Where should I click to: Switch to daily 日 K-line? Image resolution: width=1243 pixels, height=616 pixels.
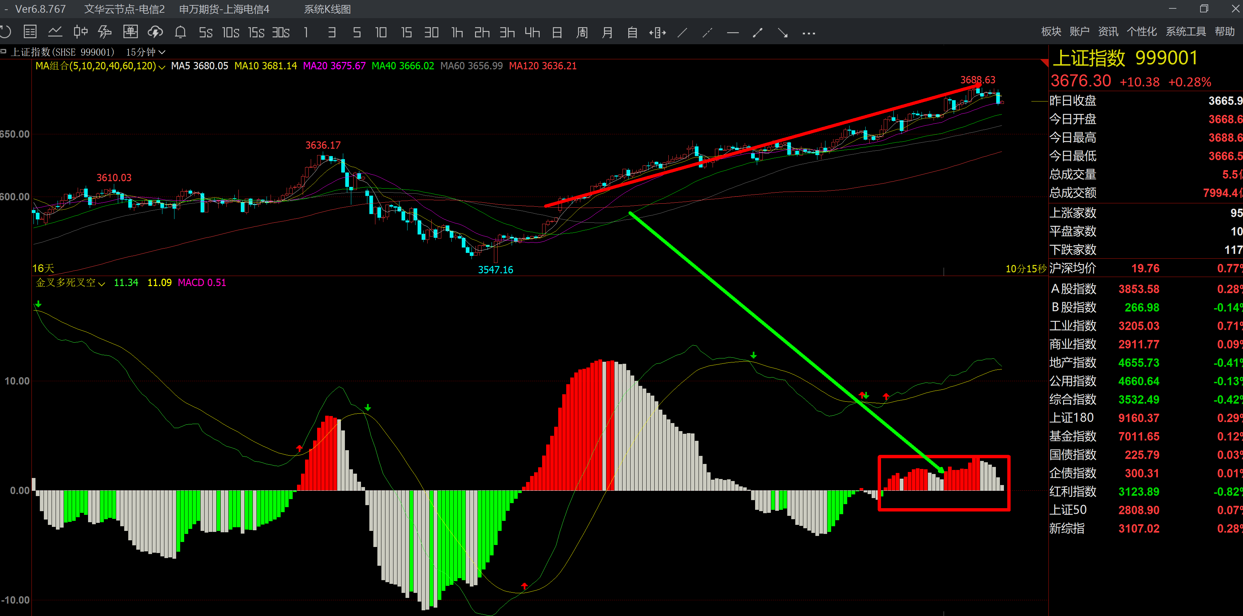(557, 32)
